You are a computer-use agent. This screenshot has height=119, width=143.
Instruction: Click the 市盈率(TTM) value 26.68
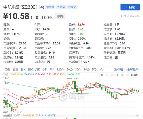57,43
